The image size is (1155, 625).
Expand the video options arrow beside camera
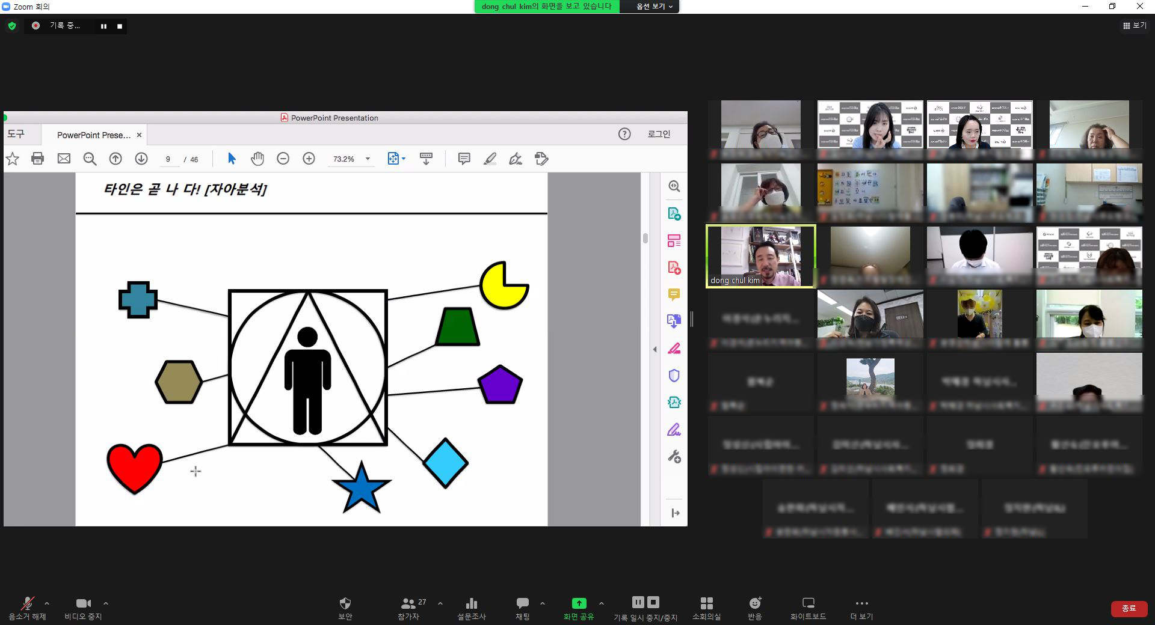pos(106,603)
